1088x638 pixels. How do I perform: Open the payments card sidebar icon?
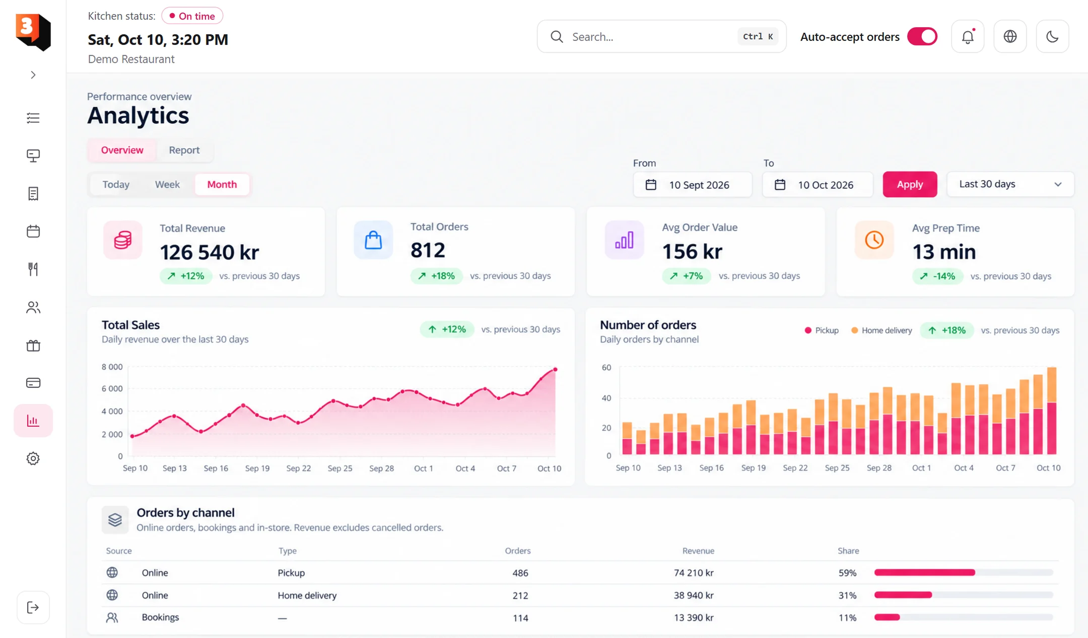[x=33, y=383]
